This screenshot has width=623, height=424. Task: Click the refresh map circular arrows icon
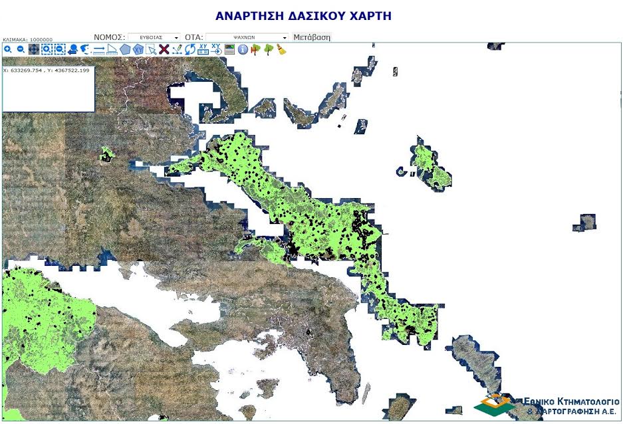click(x=189, y=48)
